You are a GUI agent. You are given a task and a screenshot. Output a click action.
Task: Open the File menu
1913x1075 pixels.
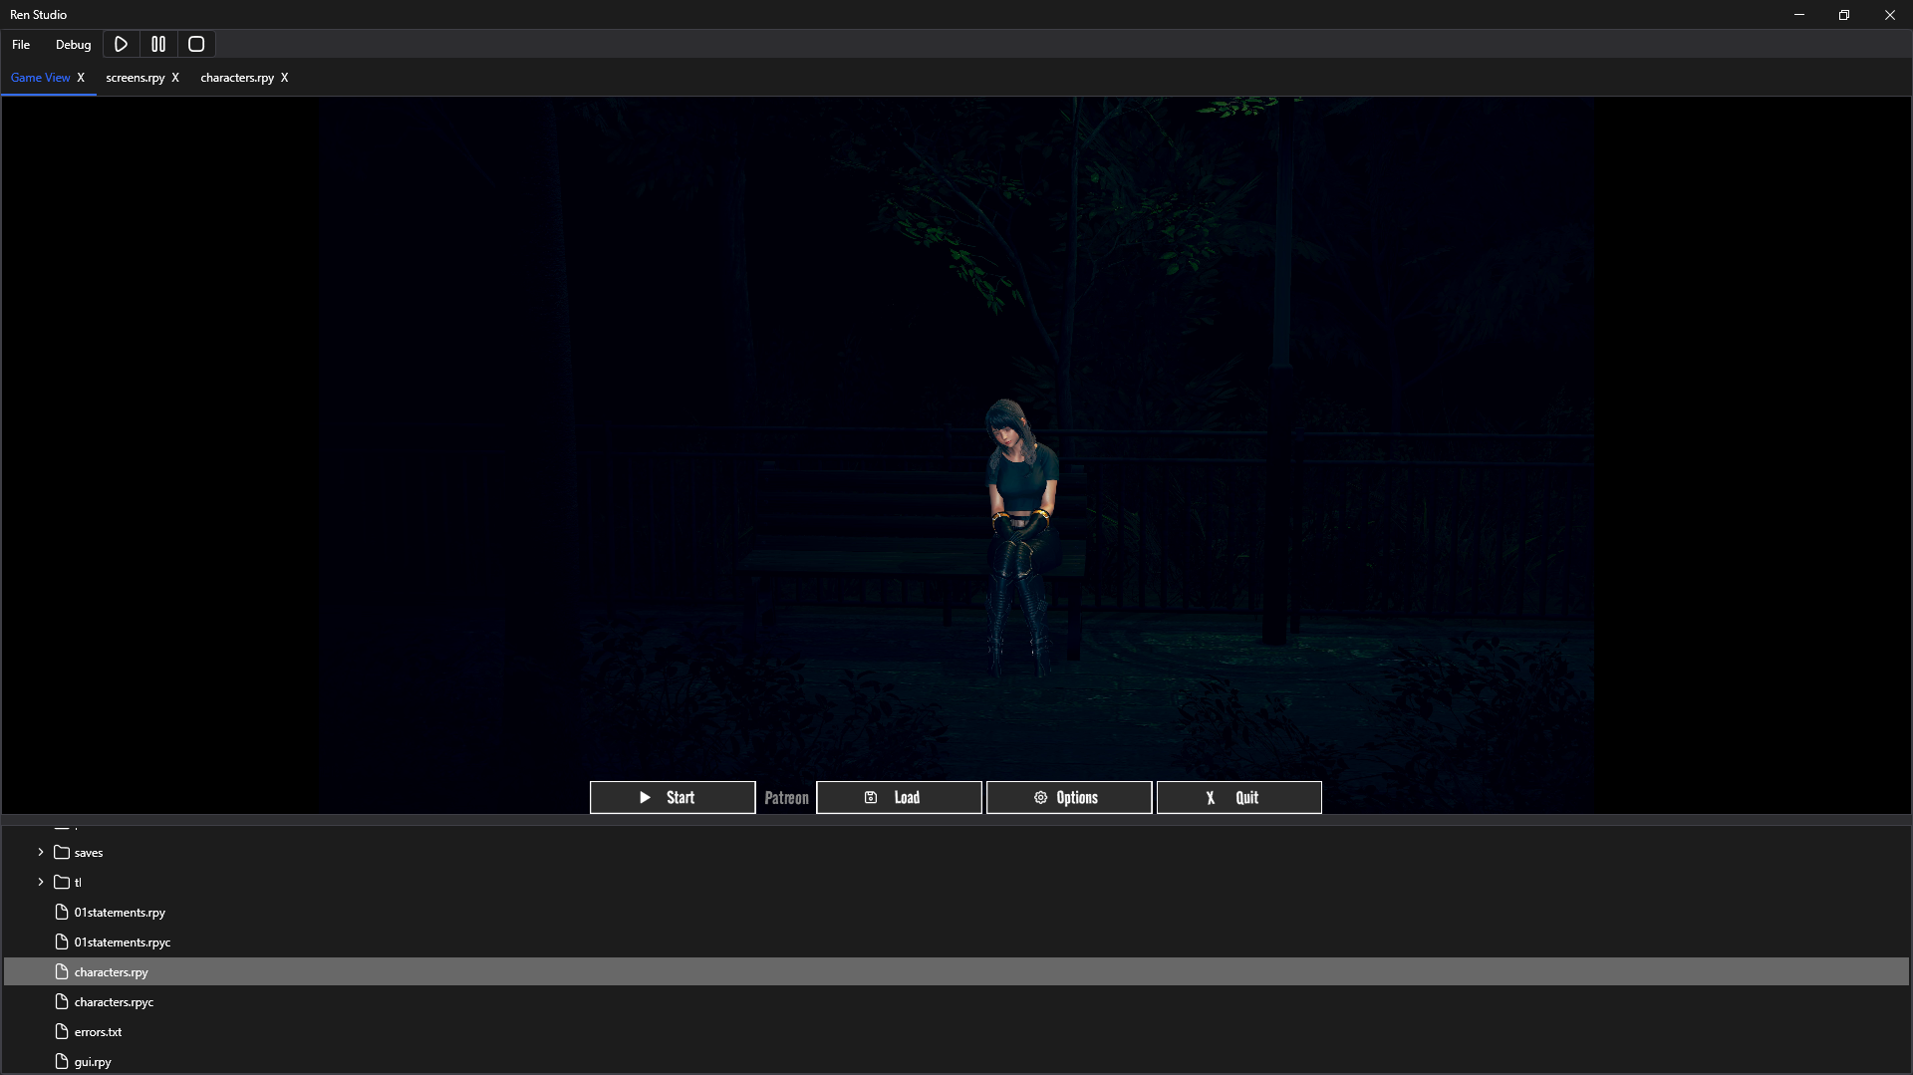[x=21, y=45]
